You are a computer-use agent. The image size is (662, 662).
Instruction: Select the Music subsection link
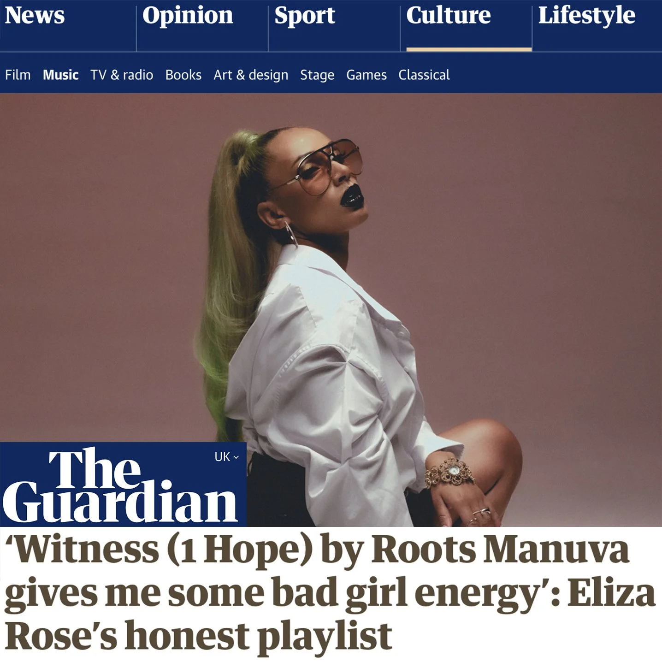(60, 75)
